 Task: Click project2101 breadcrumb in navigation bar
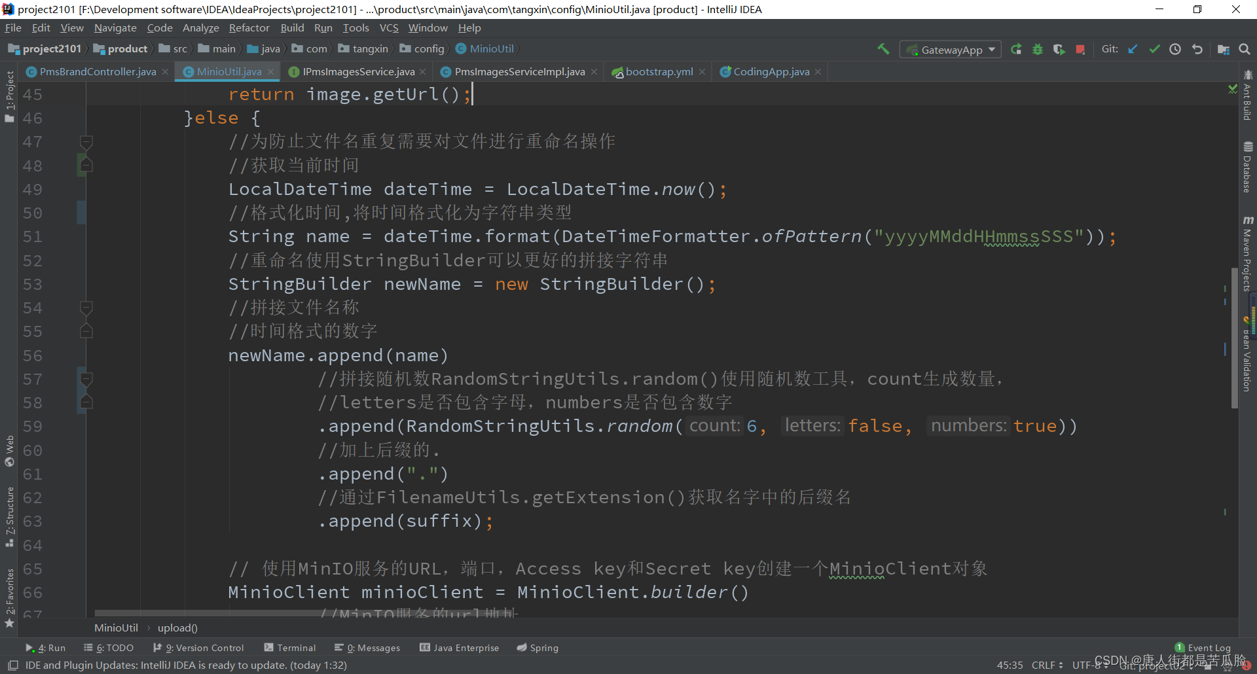pyautogui.click(x=45, y=49)
